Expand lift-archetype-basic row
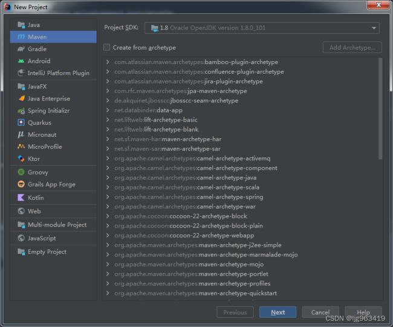Image resolution: width=393 pixels, height=327 pixels. tap(108, 120)
